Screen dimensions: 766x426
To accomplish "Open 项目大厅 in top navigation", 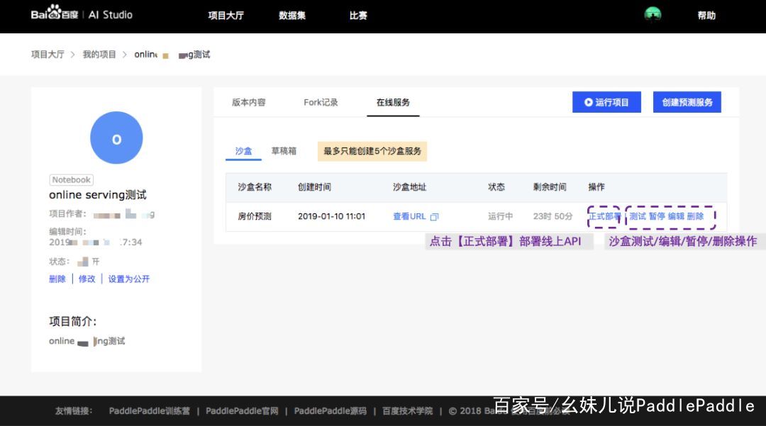I will pos(226,16).
